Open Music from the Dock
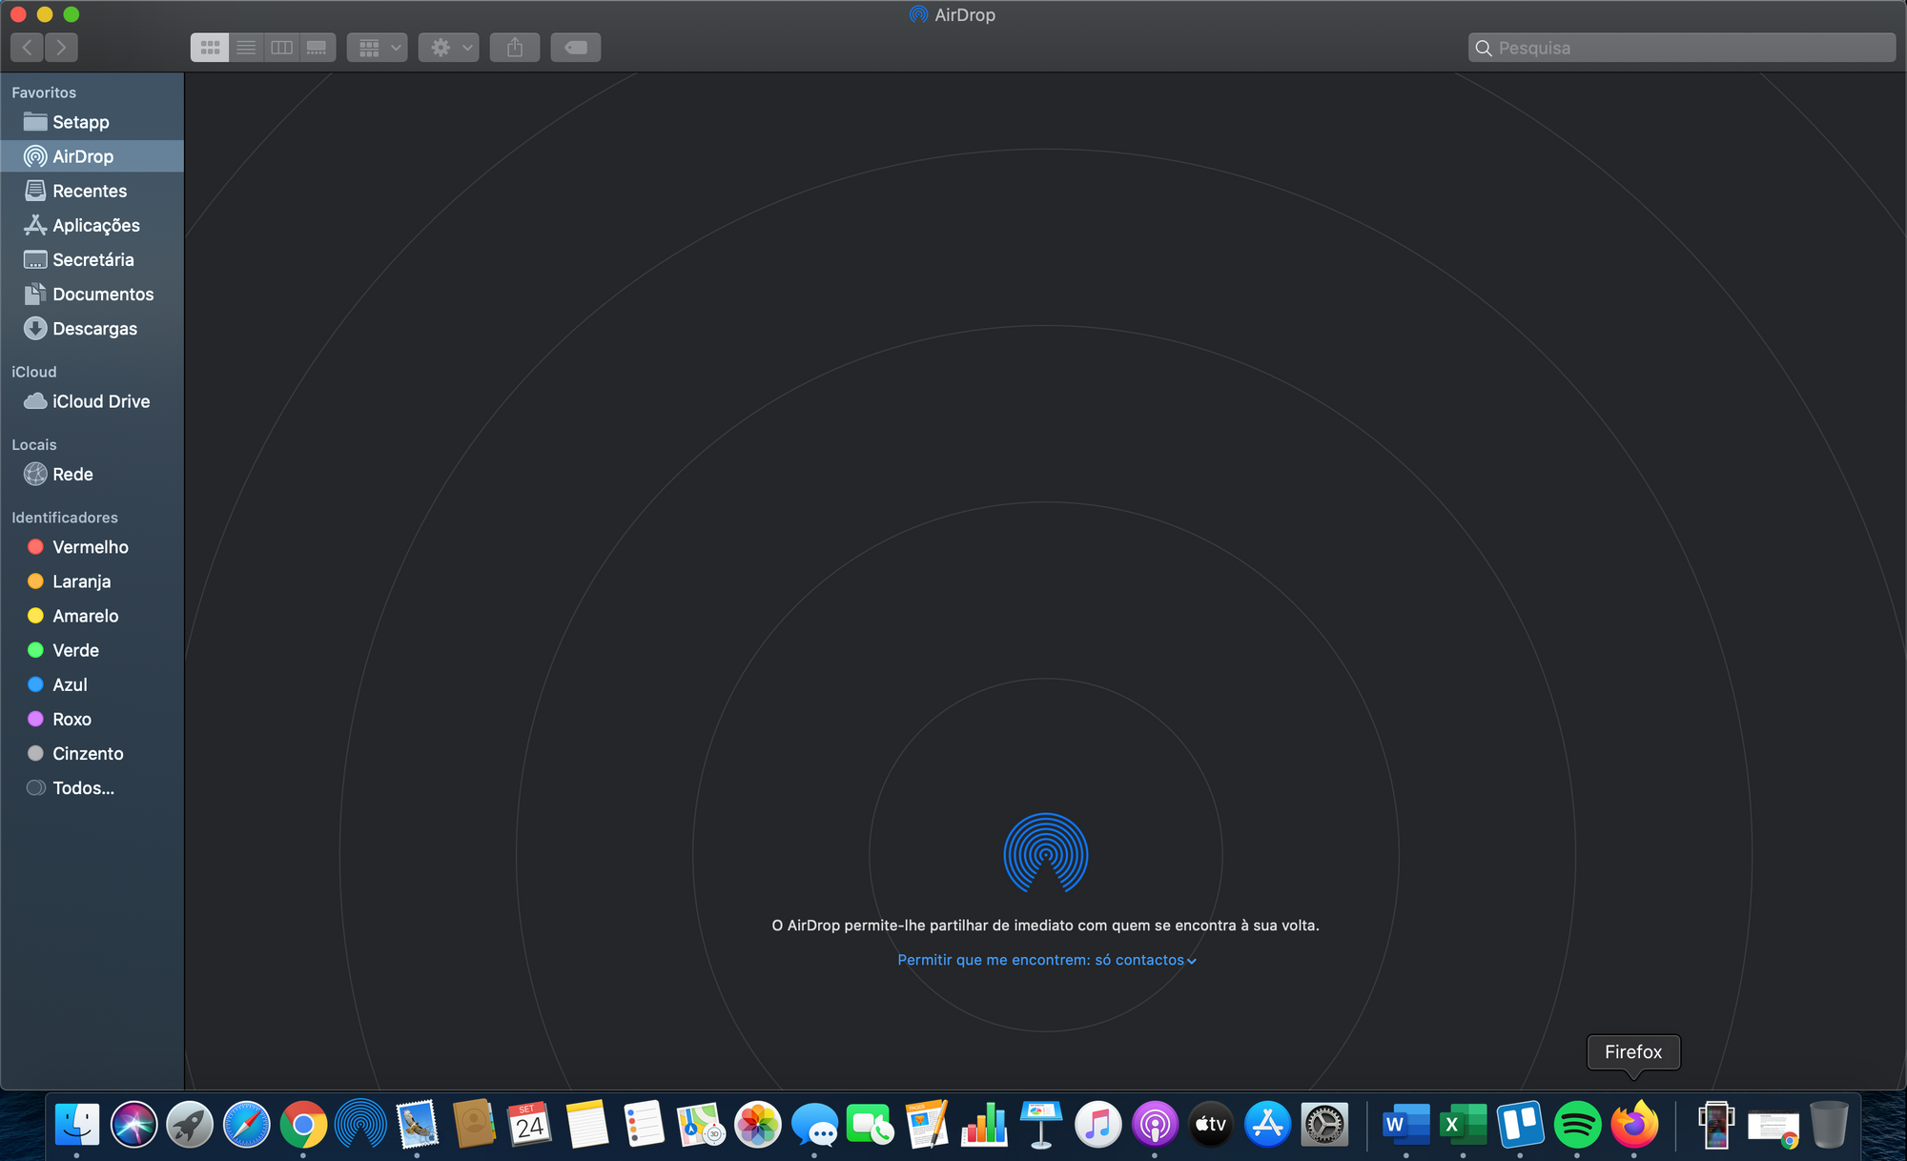This screenshot has width=1907, height=1161. [1097, 1125]
